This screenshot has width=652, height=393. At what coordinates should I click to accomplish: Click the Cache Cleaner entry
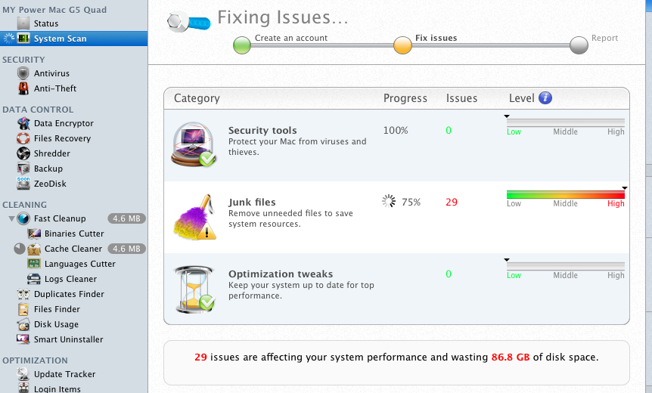tap(73, 249)
